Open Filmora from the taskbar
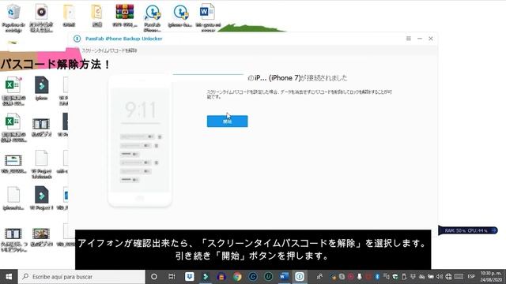Viewport: 506px width, 284px height. point(206,277)
